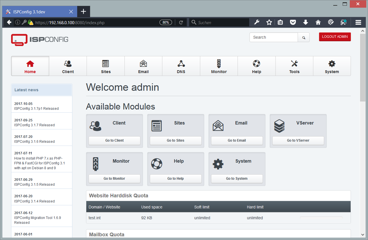Screen dimensions: 368x240
Task: Click the ISPConfig logo
Action: click(x=40, y=40)
